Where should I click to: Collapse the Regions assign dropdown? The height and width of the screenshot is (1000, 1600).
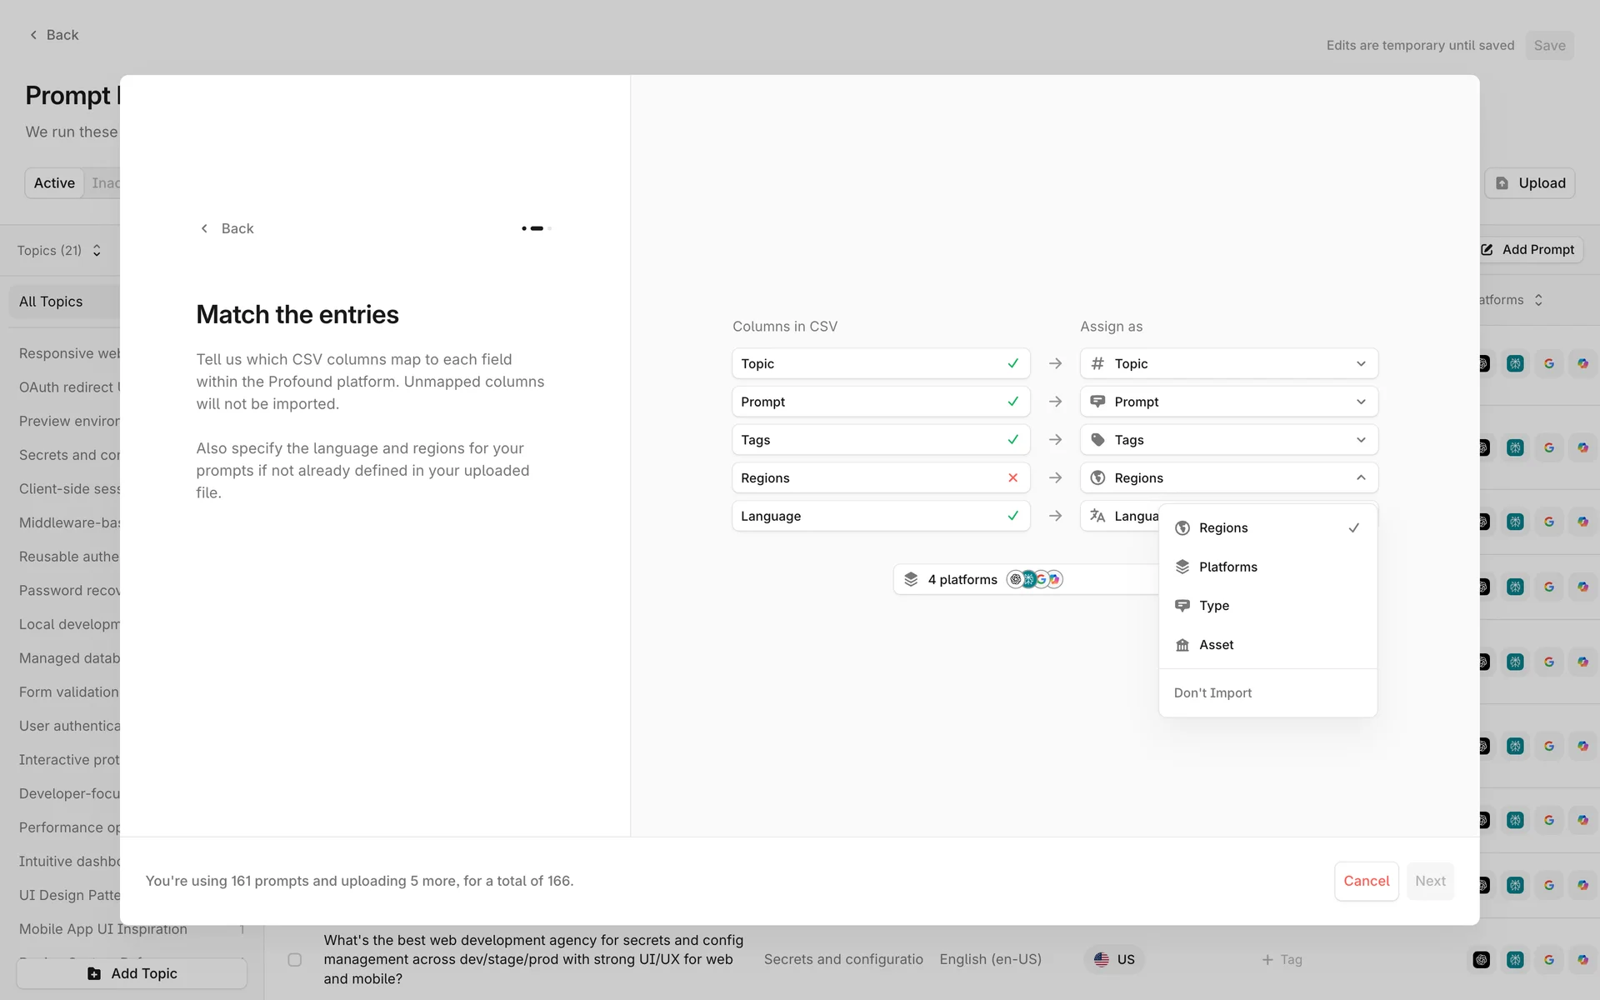pos(1360,478)
